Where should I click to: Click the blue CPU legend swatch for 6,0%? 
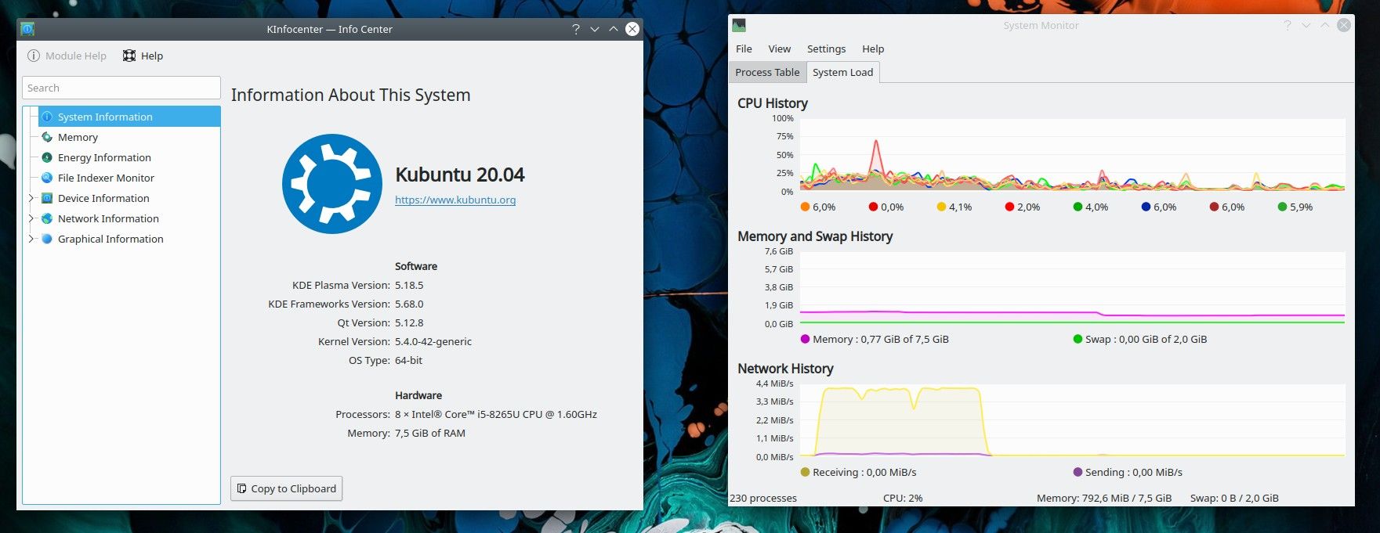[1146, 207]
